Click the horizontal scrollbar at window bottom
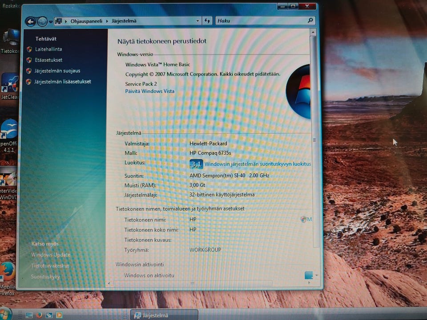The width and height of the screenshot is (427, 320). [x=193, y=283]
